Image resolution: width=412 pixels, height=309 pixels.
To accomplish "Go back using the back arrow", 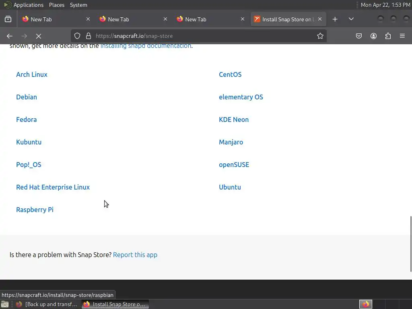I will (10, 36).
